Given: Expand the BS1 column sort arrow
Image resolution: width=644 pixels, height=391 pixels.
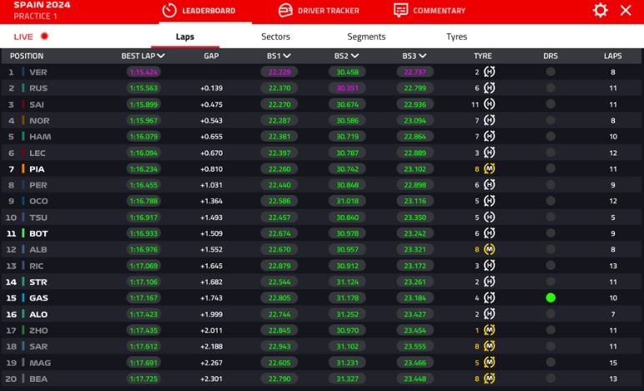Looking at the screenshot, I should (285, 56).
